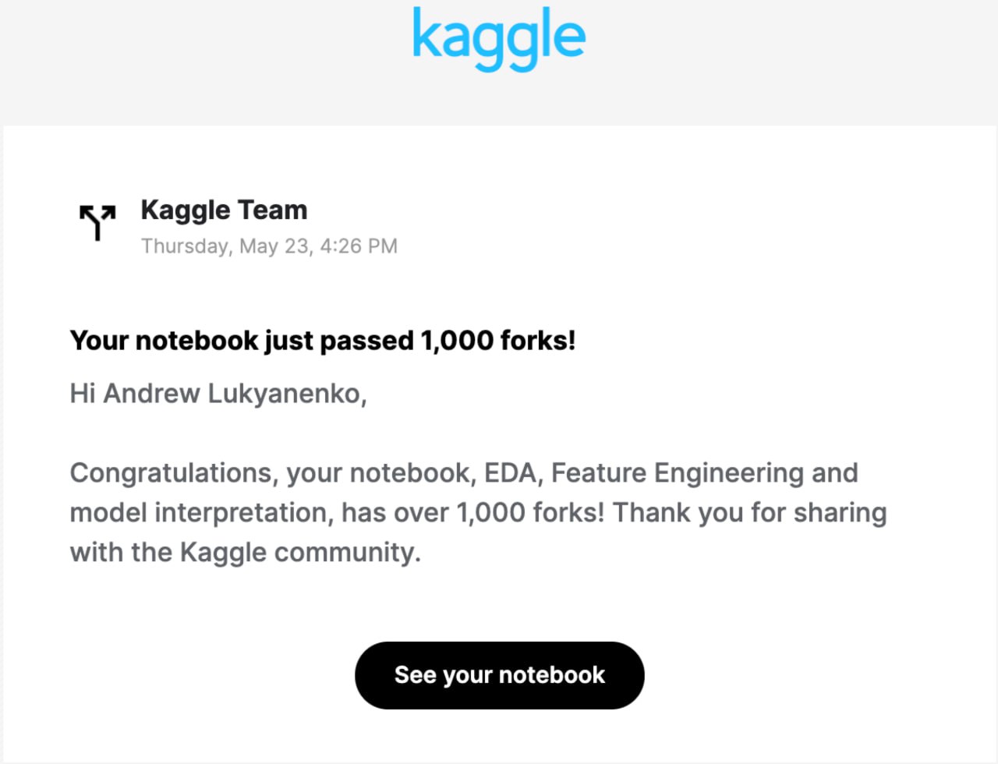Click the bold heading about passing 1,000 forks

(x=323, y=341)
